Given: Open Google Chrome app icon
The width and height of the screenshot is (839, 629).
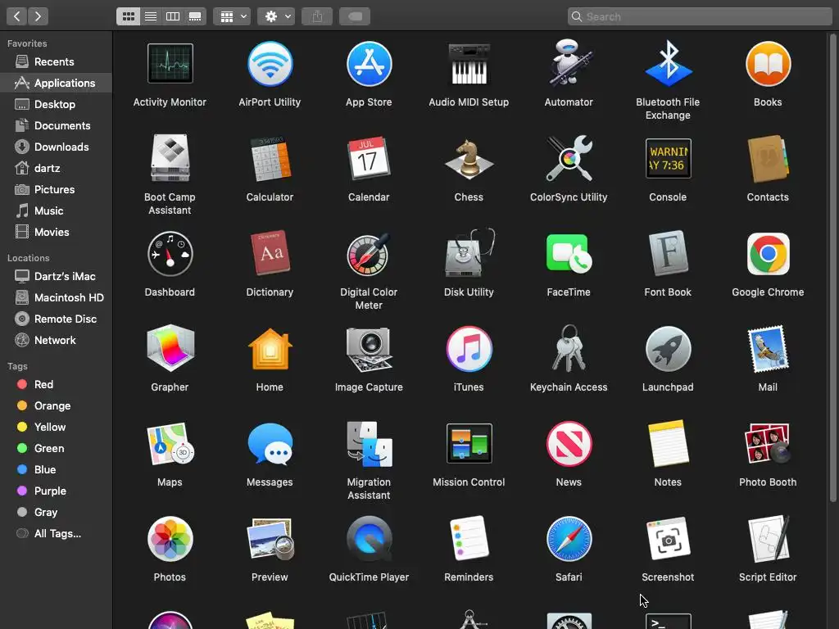Looking at the screenshot, I should 768,254.
